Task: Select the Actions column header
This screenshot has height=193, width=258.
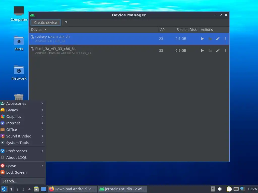Action: 214,30
